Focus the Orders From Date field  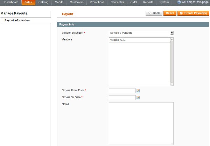tap(122, 91)
